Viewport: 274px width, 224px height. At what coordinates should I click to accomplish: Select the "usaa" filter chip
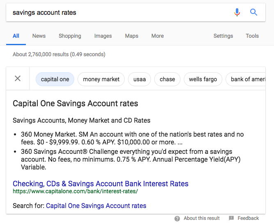pos(139,79)
